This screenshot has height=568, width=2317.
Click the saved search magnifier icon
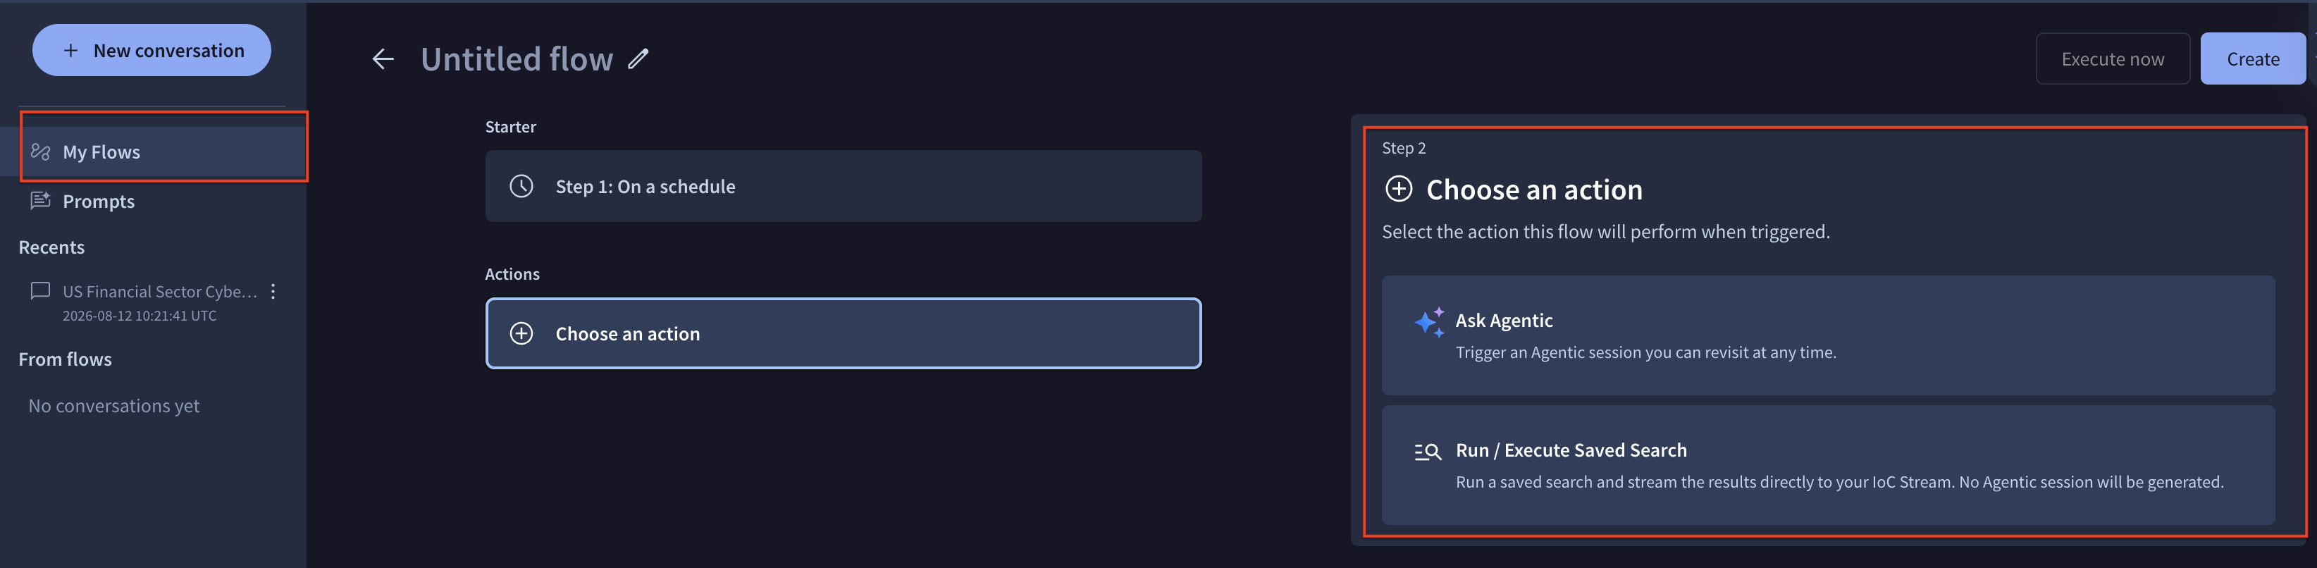1428,452
